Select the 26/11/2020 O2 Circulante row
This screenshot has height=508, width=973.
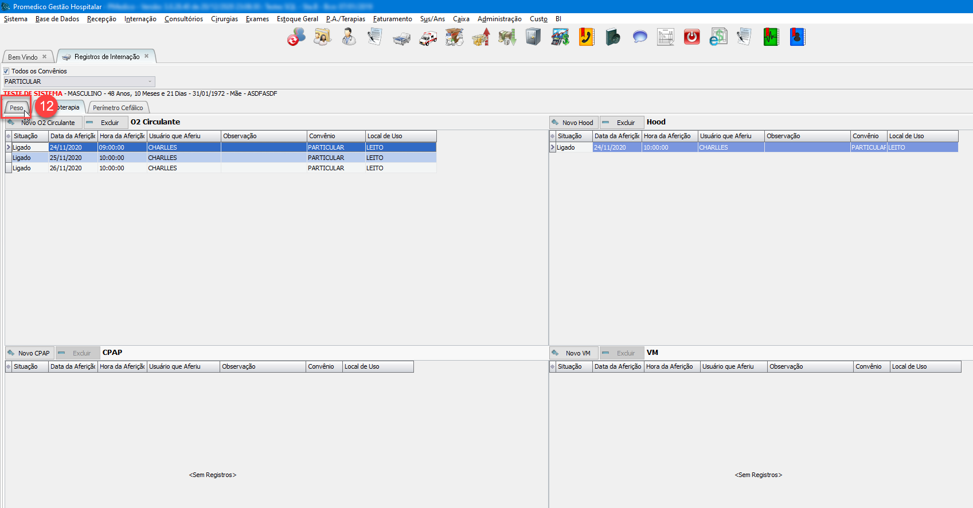(x=65, y=168)
